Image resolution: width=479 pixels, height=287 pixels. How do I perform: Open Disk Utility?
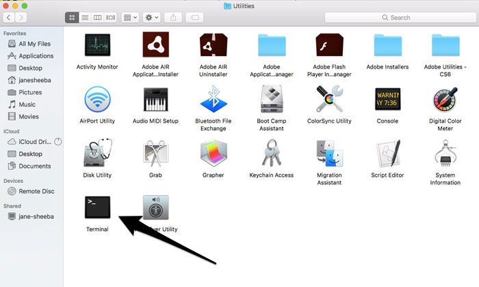pos(96,155)
